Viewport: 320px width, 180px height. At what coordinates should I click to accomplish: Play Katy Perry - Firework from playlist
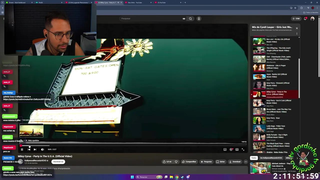[x=275, y=85]
